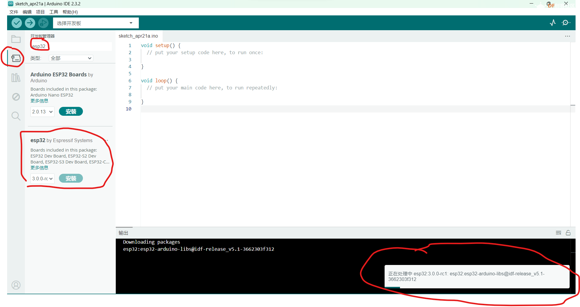Select the sketch_apr21a.ino tab
The width and height of the screenshot is (580, 307).
point(138,36)
